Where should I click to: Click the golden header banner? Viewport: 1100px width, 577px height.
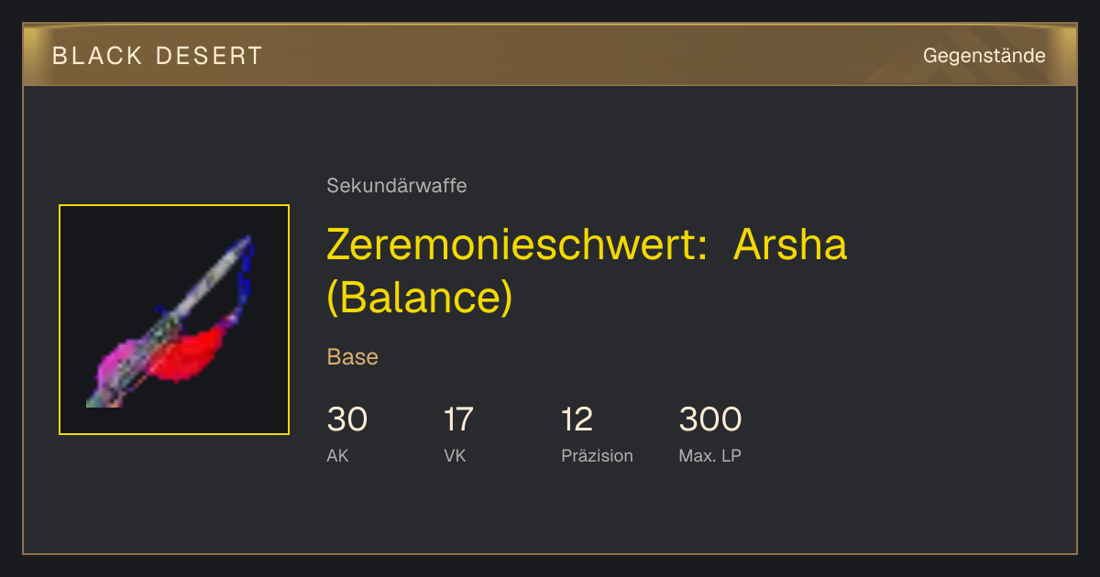(x=550, y=55)
